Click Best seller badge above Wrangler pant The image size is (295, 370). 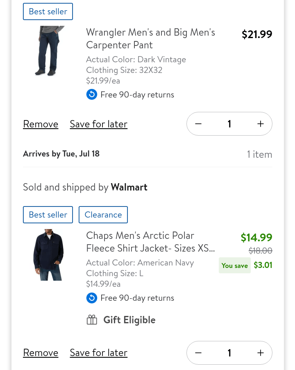pos(48,11)
